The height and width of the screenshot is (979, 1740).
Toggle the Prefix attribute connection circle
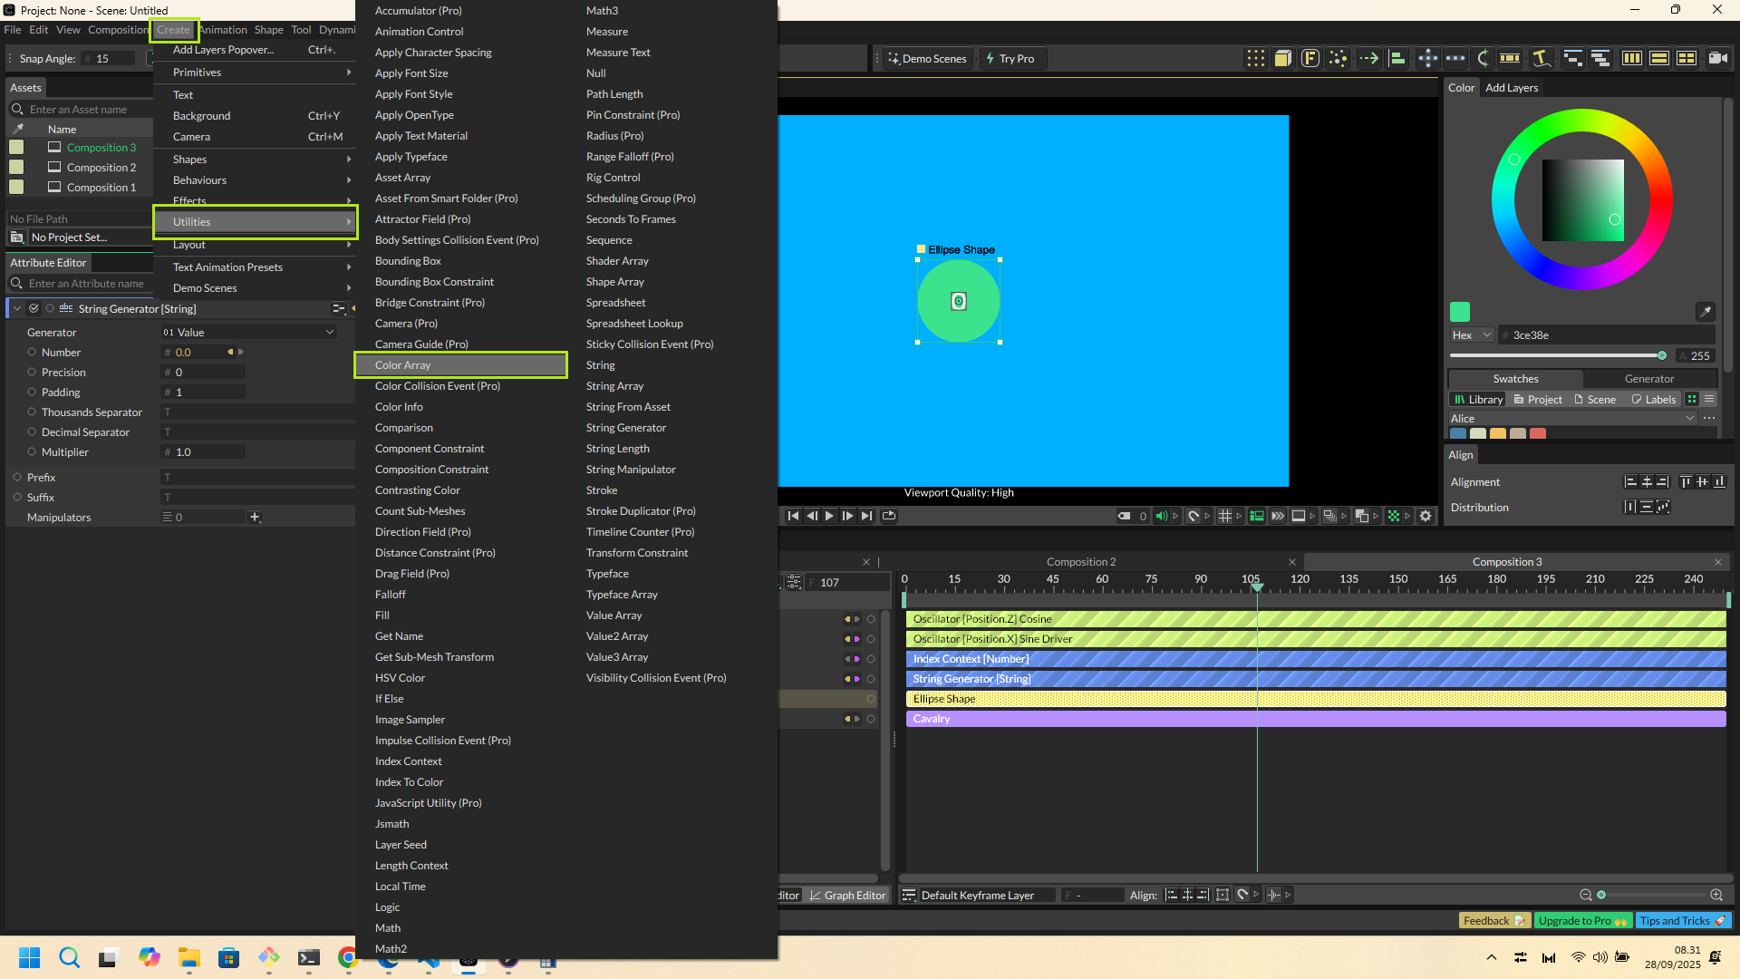pos(17,477)
